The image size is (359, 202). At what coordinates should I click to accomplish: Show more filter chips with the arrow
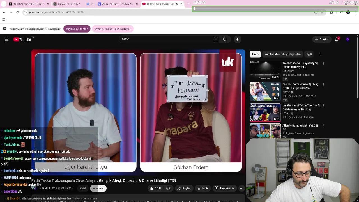click(320, 54)
